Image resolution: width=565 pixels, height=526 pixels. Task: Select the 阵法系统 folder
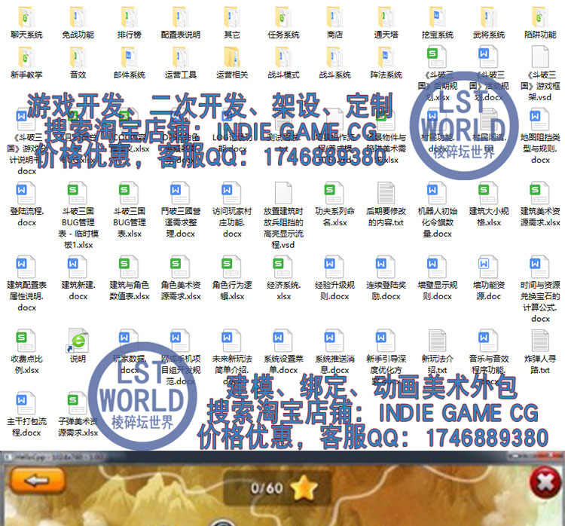pos(386,63)
